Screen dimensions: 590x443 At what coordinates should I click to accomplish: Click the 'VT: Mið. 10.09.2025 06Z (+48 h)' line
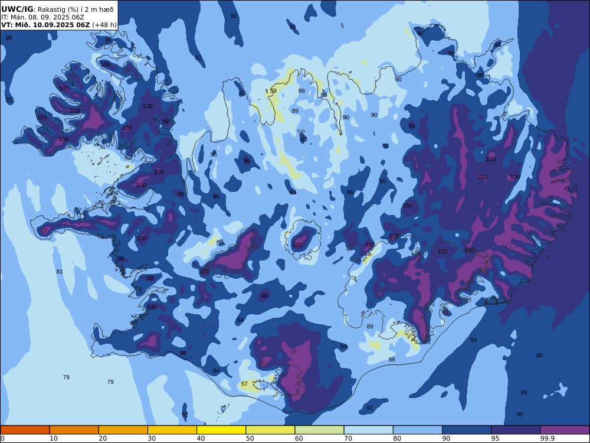tap(58, 25)
